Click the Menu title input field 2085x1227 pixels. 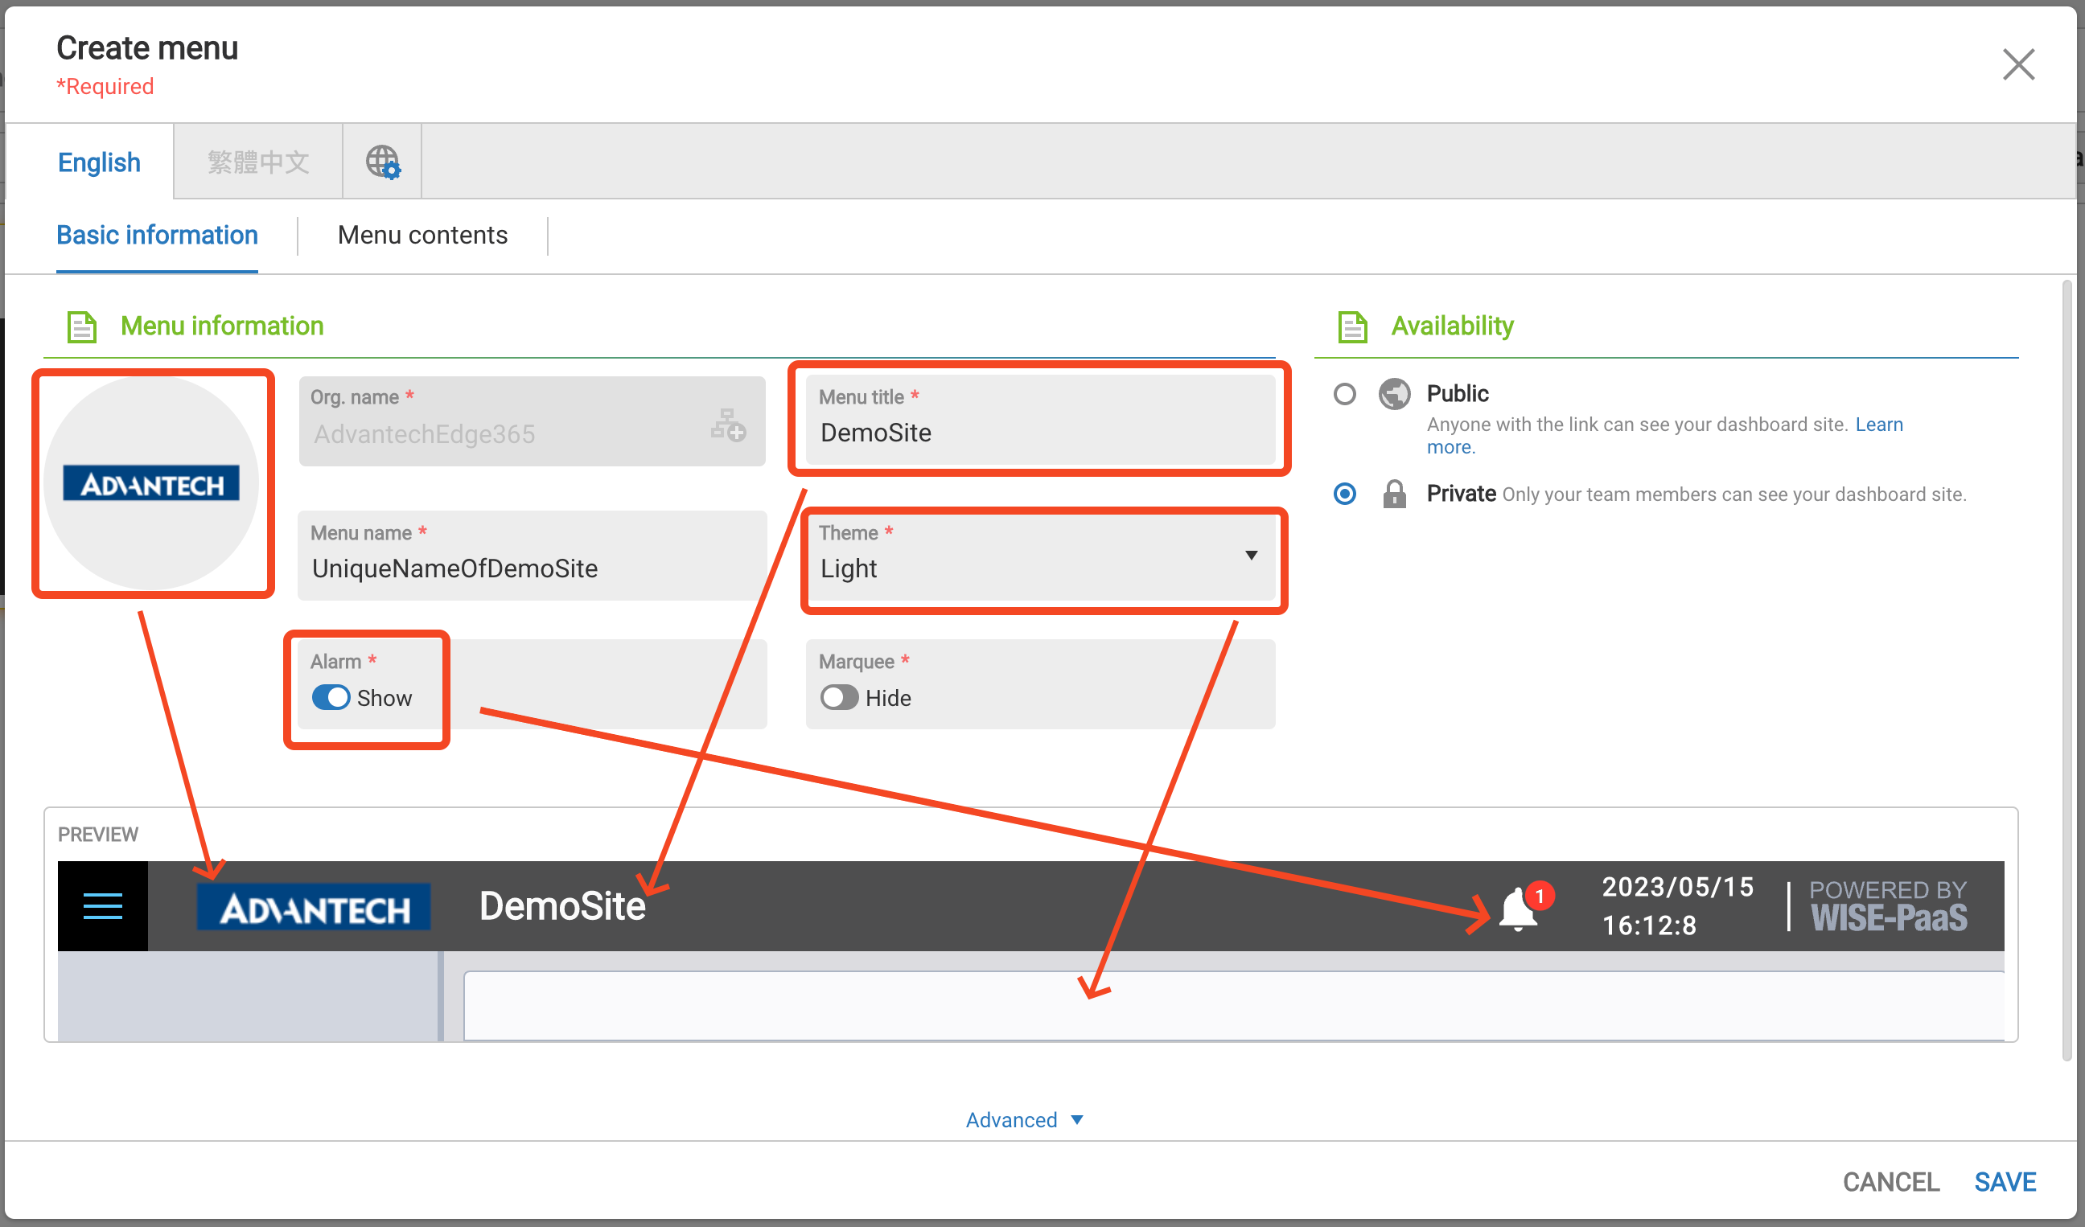click(1041, 433)
